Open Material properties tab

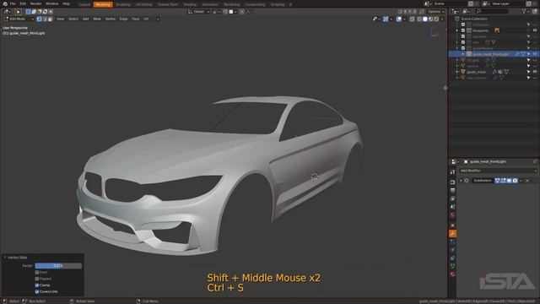coord(452,274)
